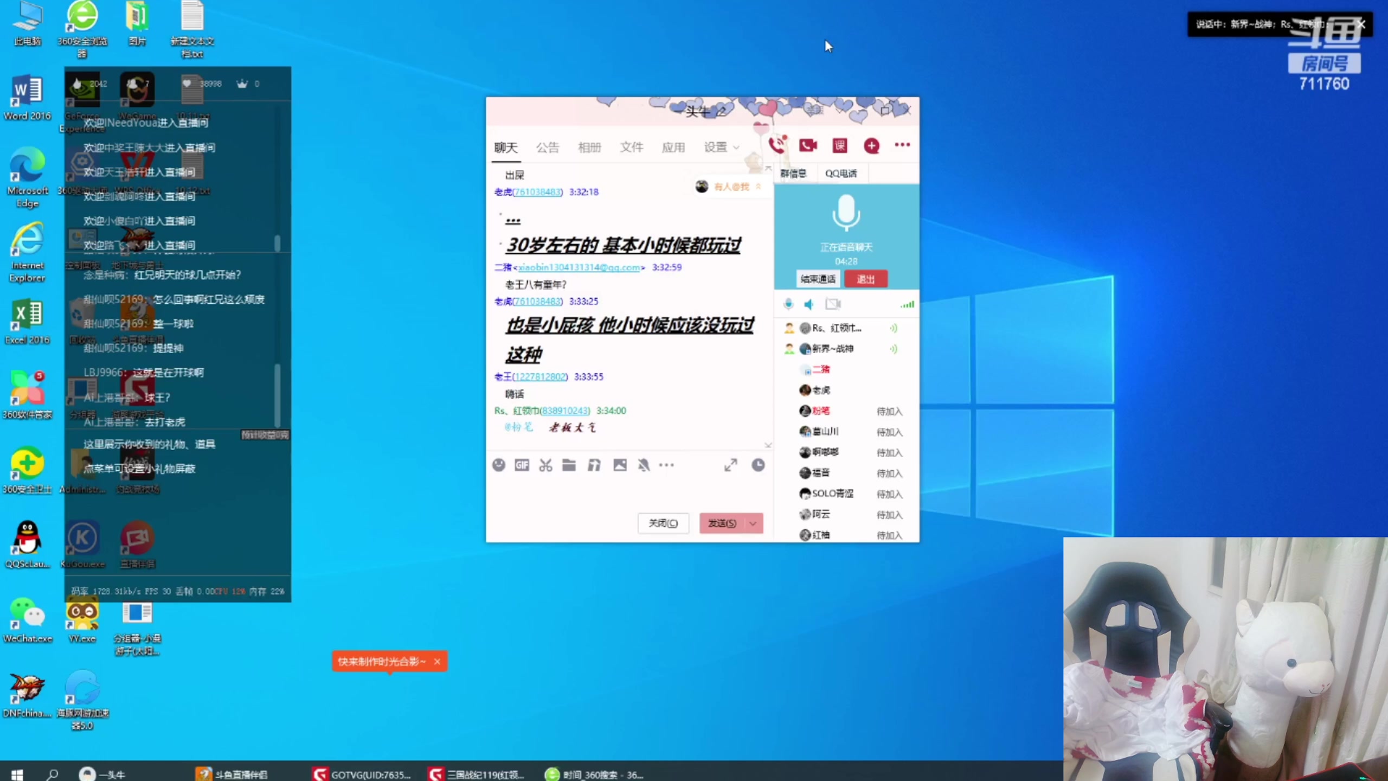Switch to the 公告 tab
The width and height of the screenshot is (1388, 781).
547,147
